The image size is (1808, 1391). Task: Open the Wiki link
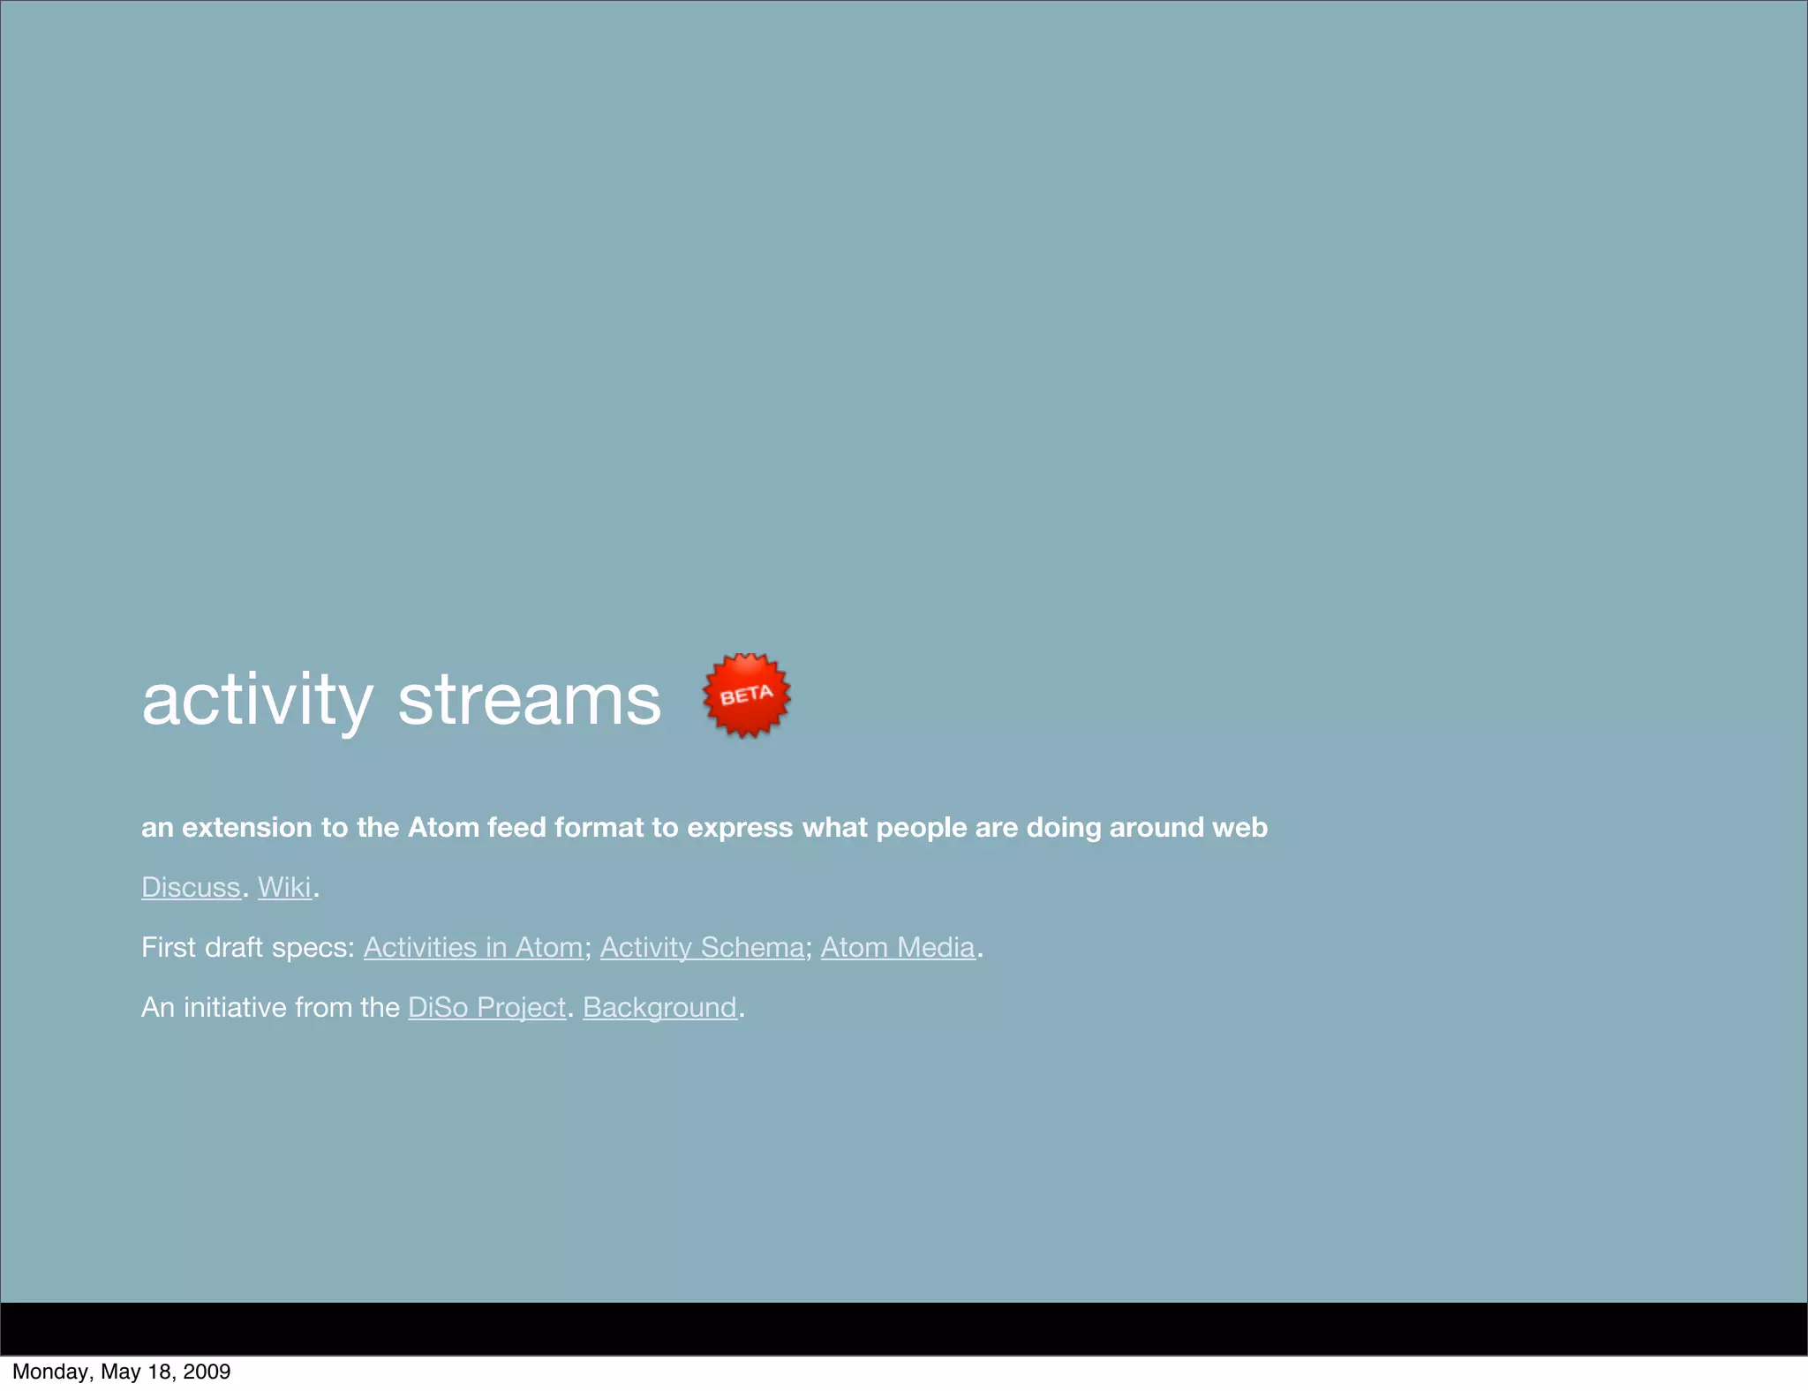pyautogui.click(x=284, y=887)
